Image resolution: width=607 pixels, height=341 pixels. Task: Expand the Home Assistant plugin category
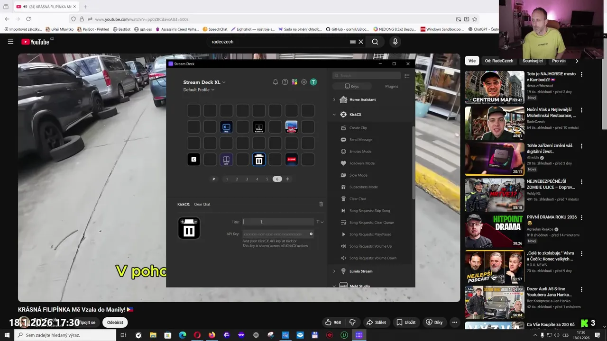coord(334,99)
